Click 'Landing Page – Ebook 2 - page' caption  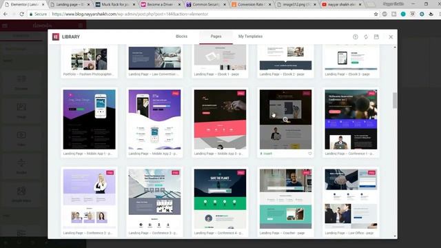click(282, 74)
